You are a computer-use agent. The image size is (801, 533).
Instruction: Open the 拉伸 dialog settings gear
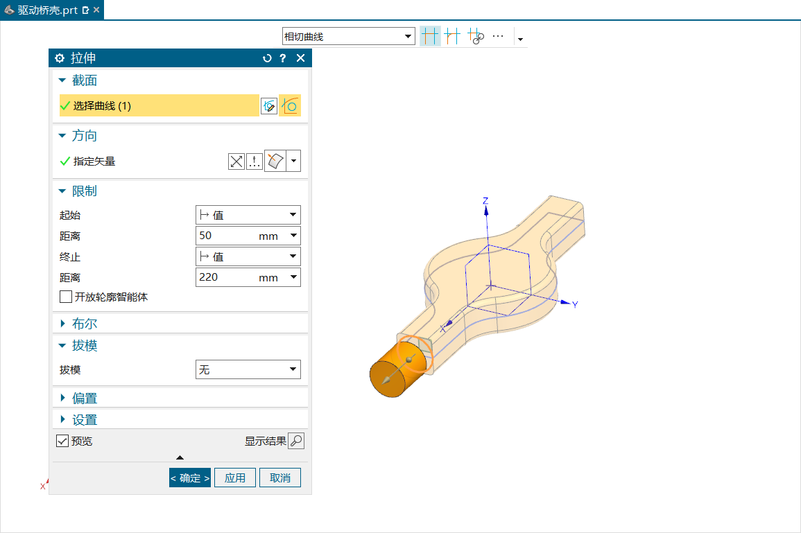pos(60,58)
